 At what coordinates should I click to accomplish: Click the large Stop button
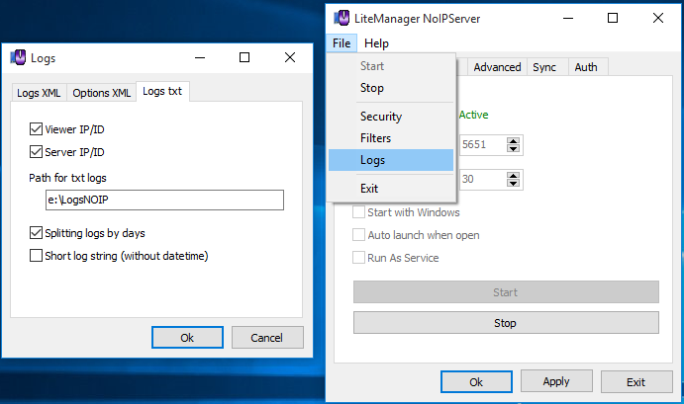point(506,323)
